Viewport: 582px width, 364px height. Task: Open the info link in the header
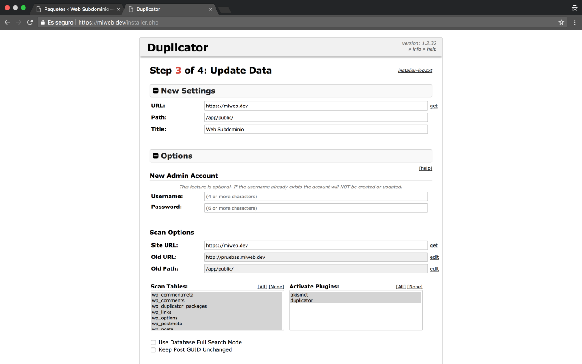coord(417,49)
